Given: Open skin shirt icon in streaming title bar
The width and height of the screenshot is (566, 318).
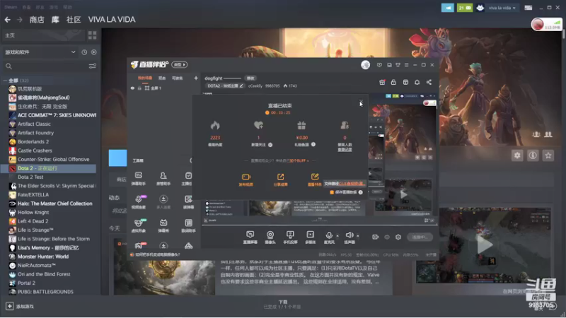Looking at the screenshot, I should [398, 65].
